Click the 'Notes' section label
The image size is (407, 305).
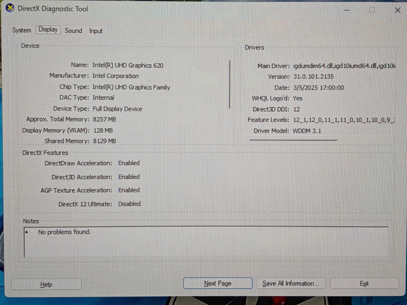[x=31, y=221]
